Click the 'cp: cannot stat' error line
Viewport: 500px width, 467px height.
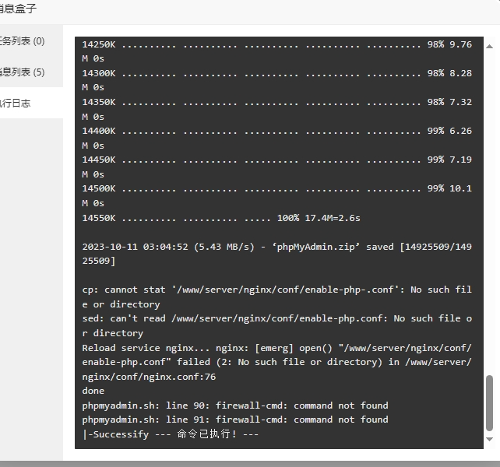tap(276, 297)
